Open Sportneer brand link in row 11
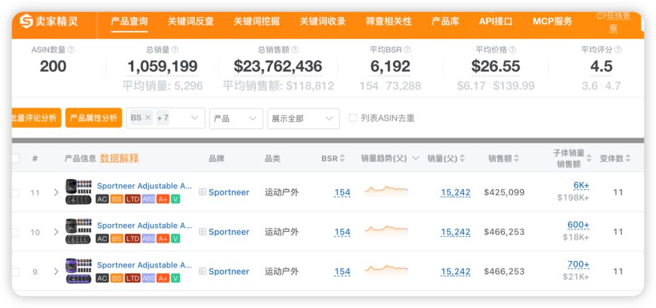Viewport: 656px width, 308px height. click(229, 193)
